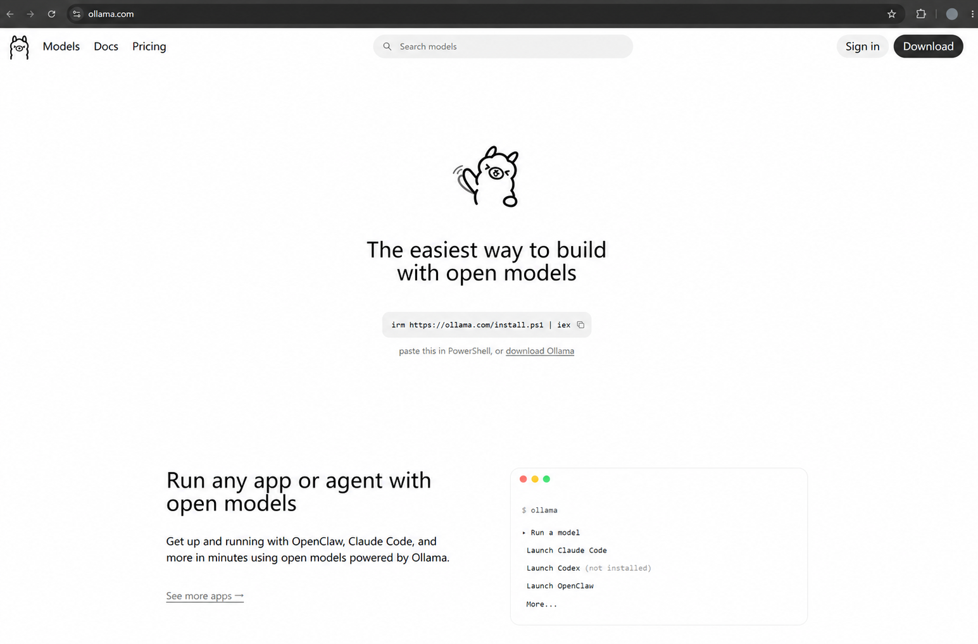Screen dimensions: 978x644
Task: Click the waving llama mascot illustration
Action: (x=486, y=176)
